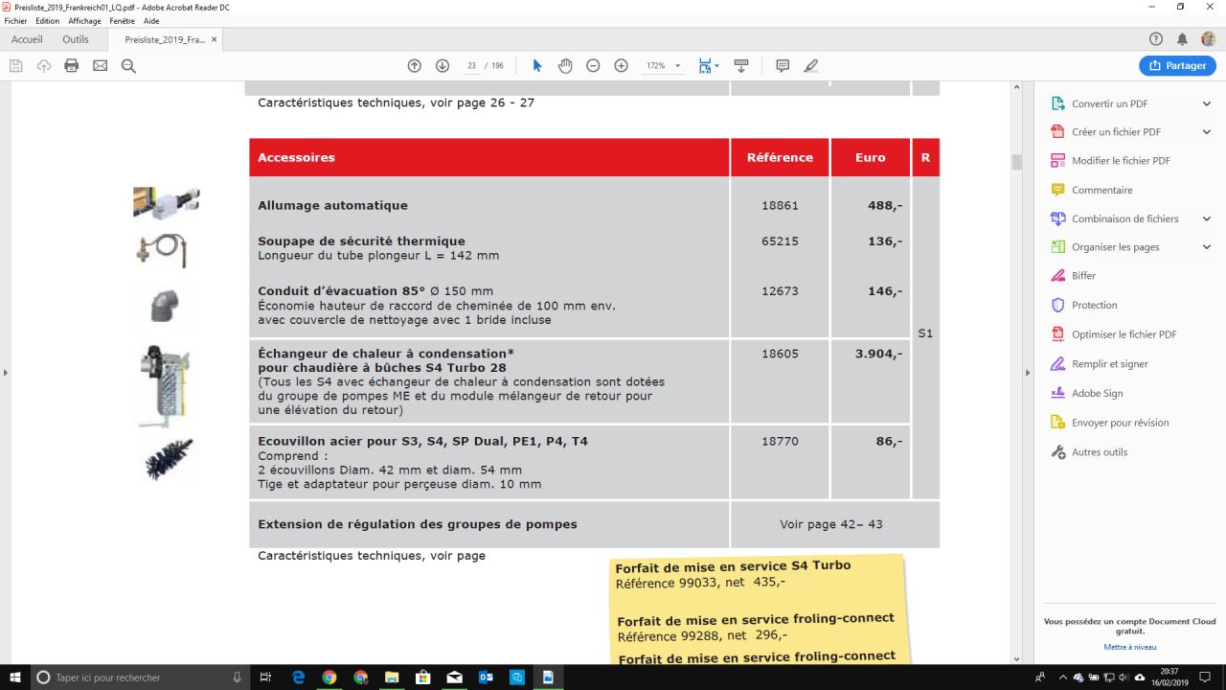
Task: Toggle scrolling mode toolbar icon
Action: pos(740,66)
